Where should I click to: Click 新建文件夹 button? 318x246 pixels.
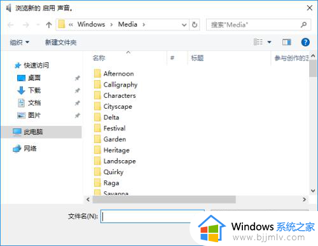click(61, 43)
